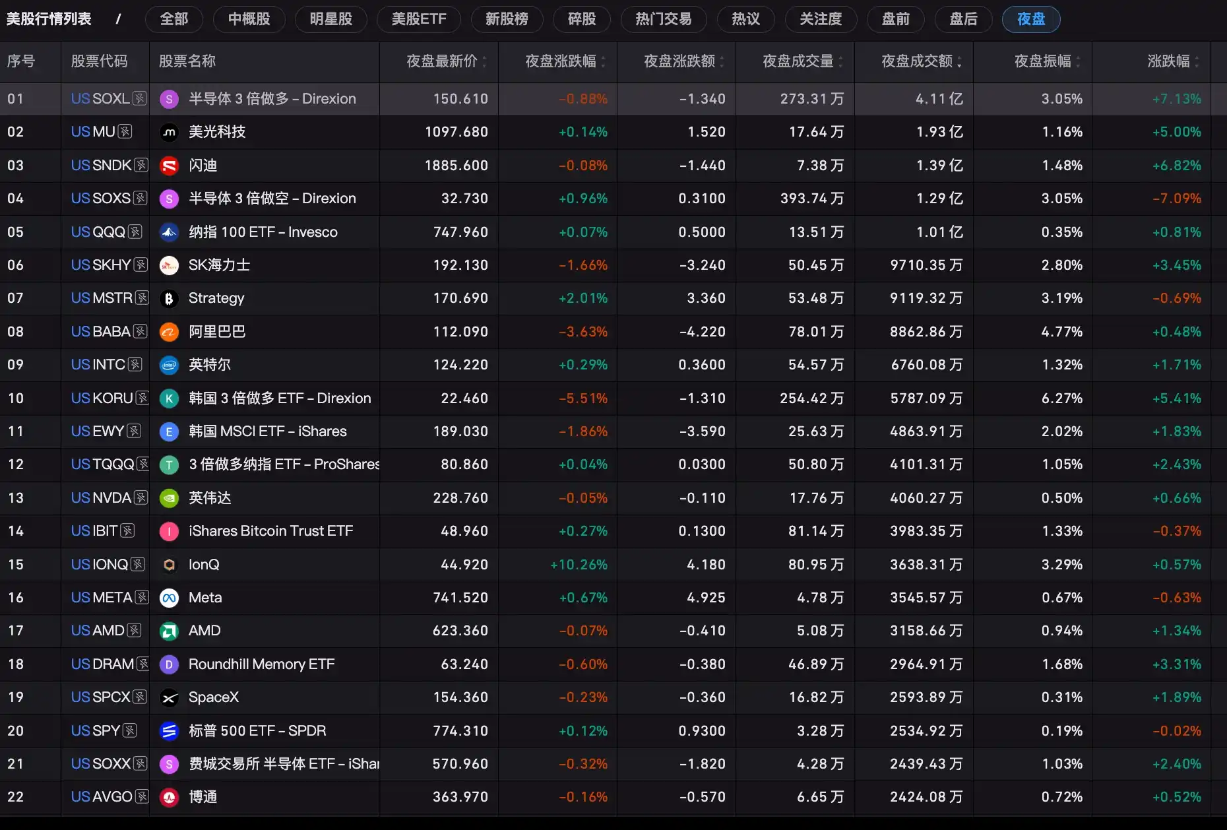Viewport: 1227px width, 830px height.
Task: Open the US SPCX ticker link
Action: click(101, 697)
